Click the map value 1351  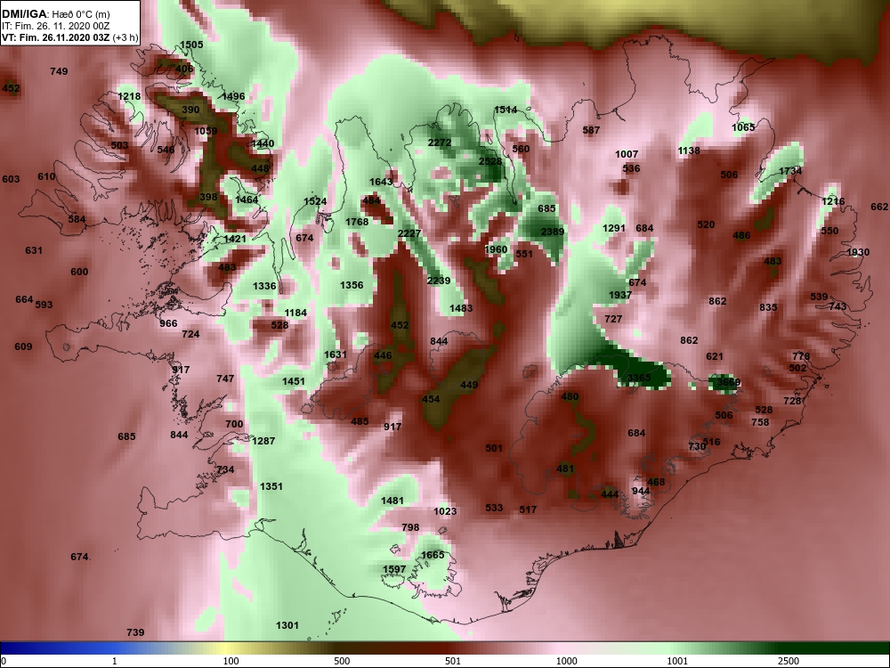[x=271, y=487]
